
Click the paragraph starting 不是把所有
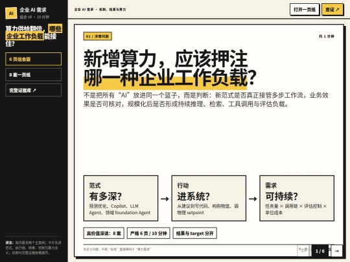point(206,100)
